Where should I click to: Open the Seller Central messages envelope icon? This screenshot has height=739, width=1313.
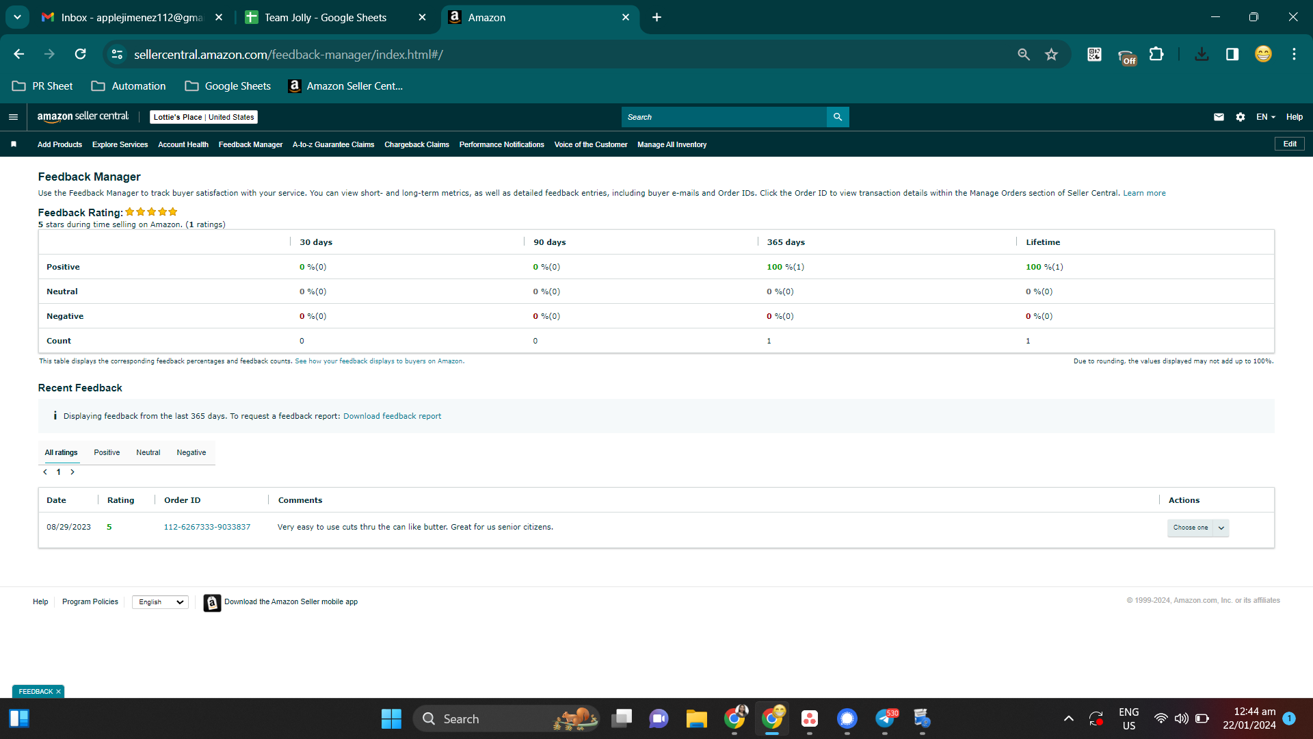pos(1219,117)
